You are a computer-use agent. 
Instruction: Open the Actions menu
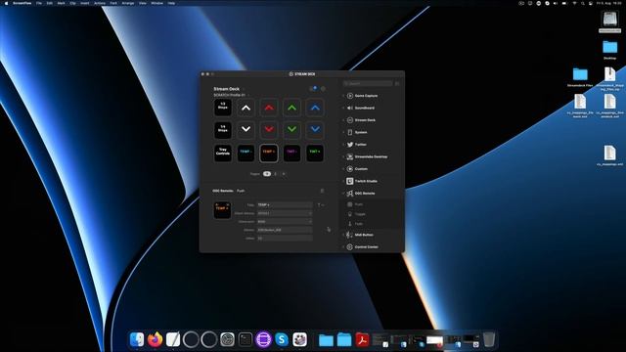coord(100,3)
